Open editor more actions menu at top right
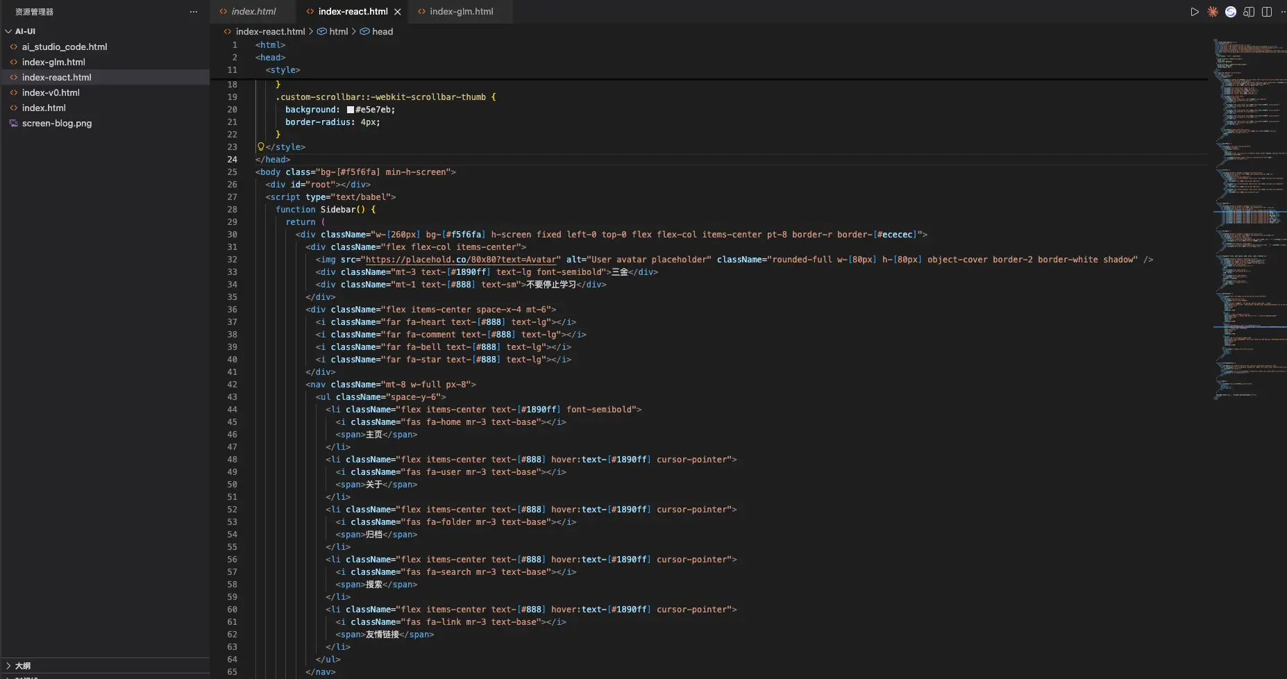The height and width of the screenshot is (679, 1287). [x=1282, y=12]
